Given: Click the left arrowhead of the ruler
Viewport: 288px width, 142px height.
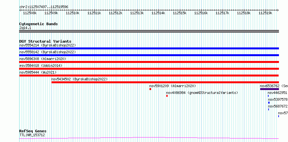Looking at the screenshot, I should [x=20, y=10].
